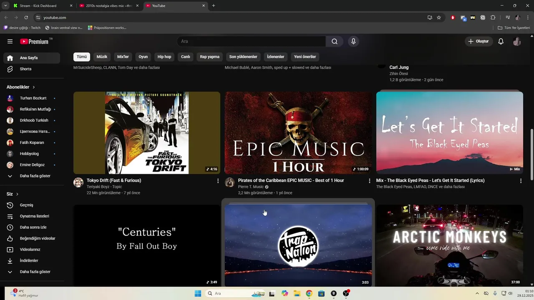Click the YouTube Premium logo

(35, 41)
